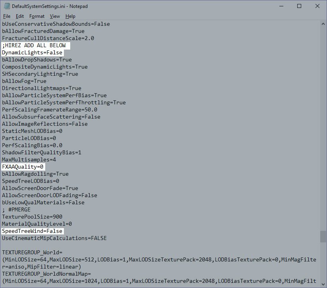Maximize the Notepad window
Screen dimensions: 327x288
click(299, 6)
